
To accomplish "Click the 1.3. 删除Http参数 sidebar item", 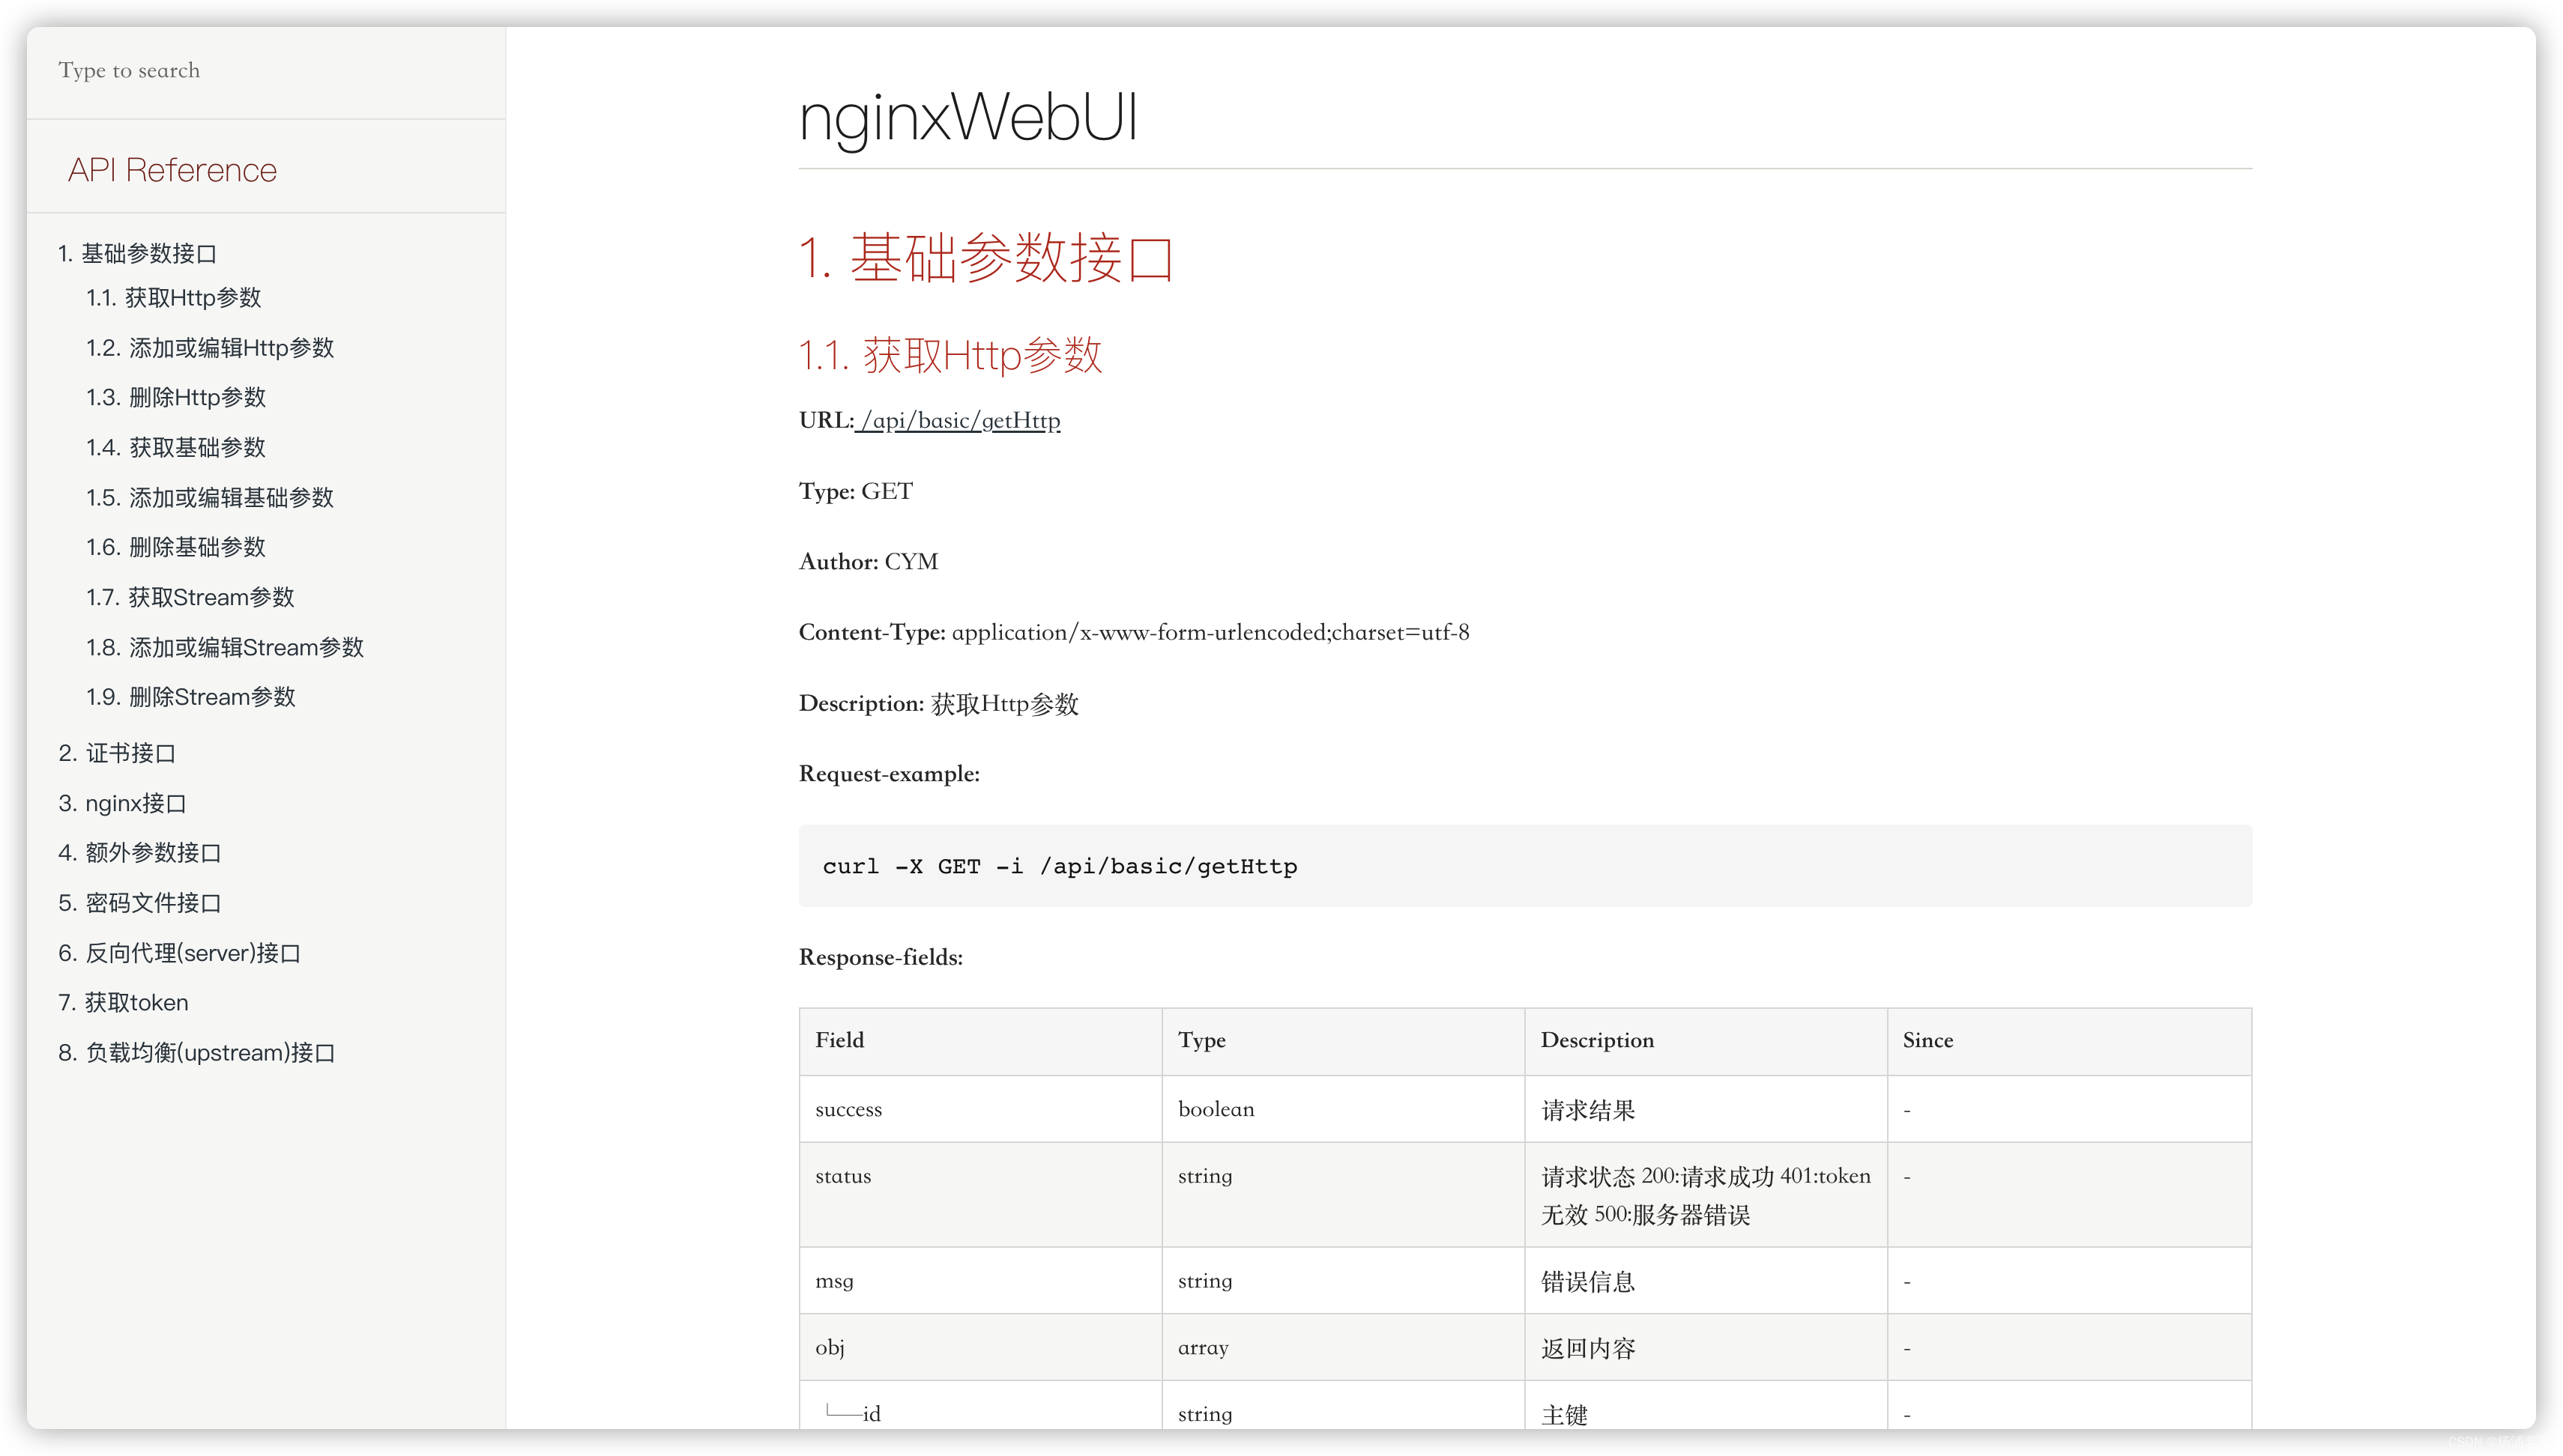I will pos(192,395).
